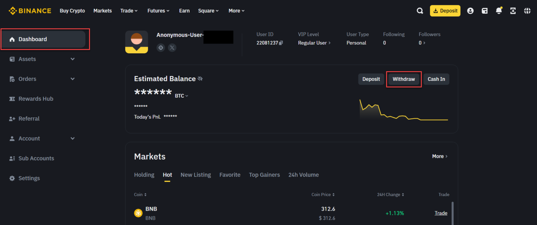Screen dimensions: 537x225
Task: Click the Withdraw button
Action: coord(404,79)
